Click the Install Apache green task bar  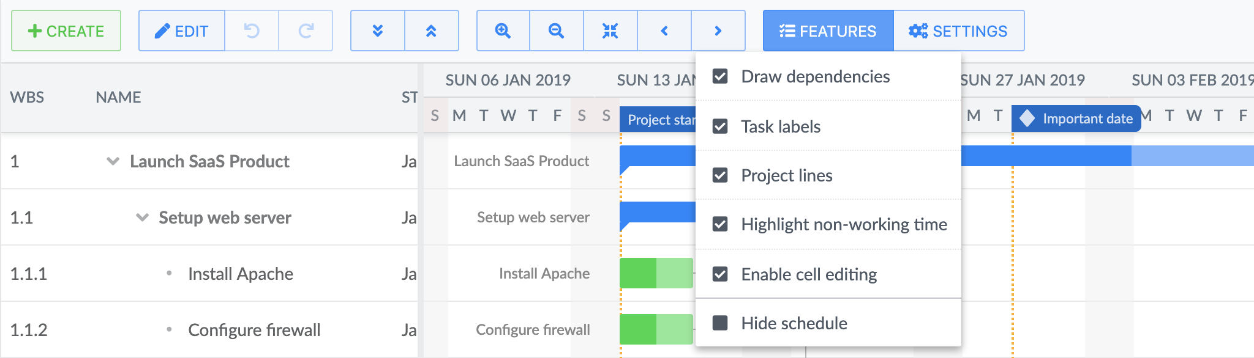(x=655, y=273)
